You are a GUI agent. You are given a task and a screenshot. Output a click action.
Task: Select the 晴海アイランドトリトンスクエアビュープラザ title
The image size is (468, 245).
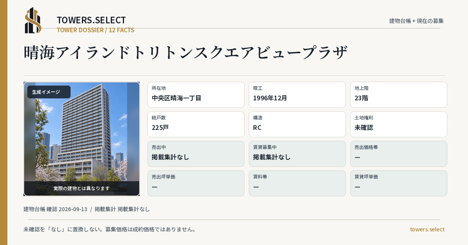pos(185,52)
